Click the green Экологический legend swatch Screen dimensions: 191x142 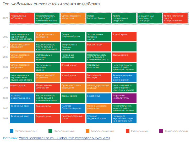coord(51,131)
